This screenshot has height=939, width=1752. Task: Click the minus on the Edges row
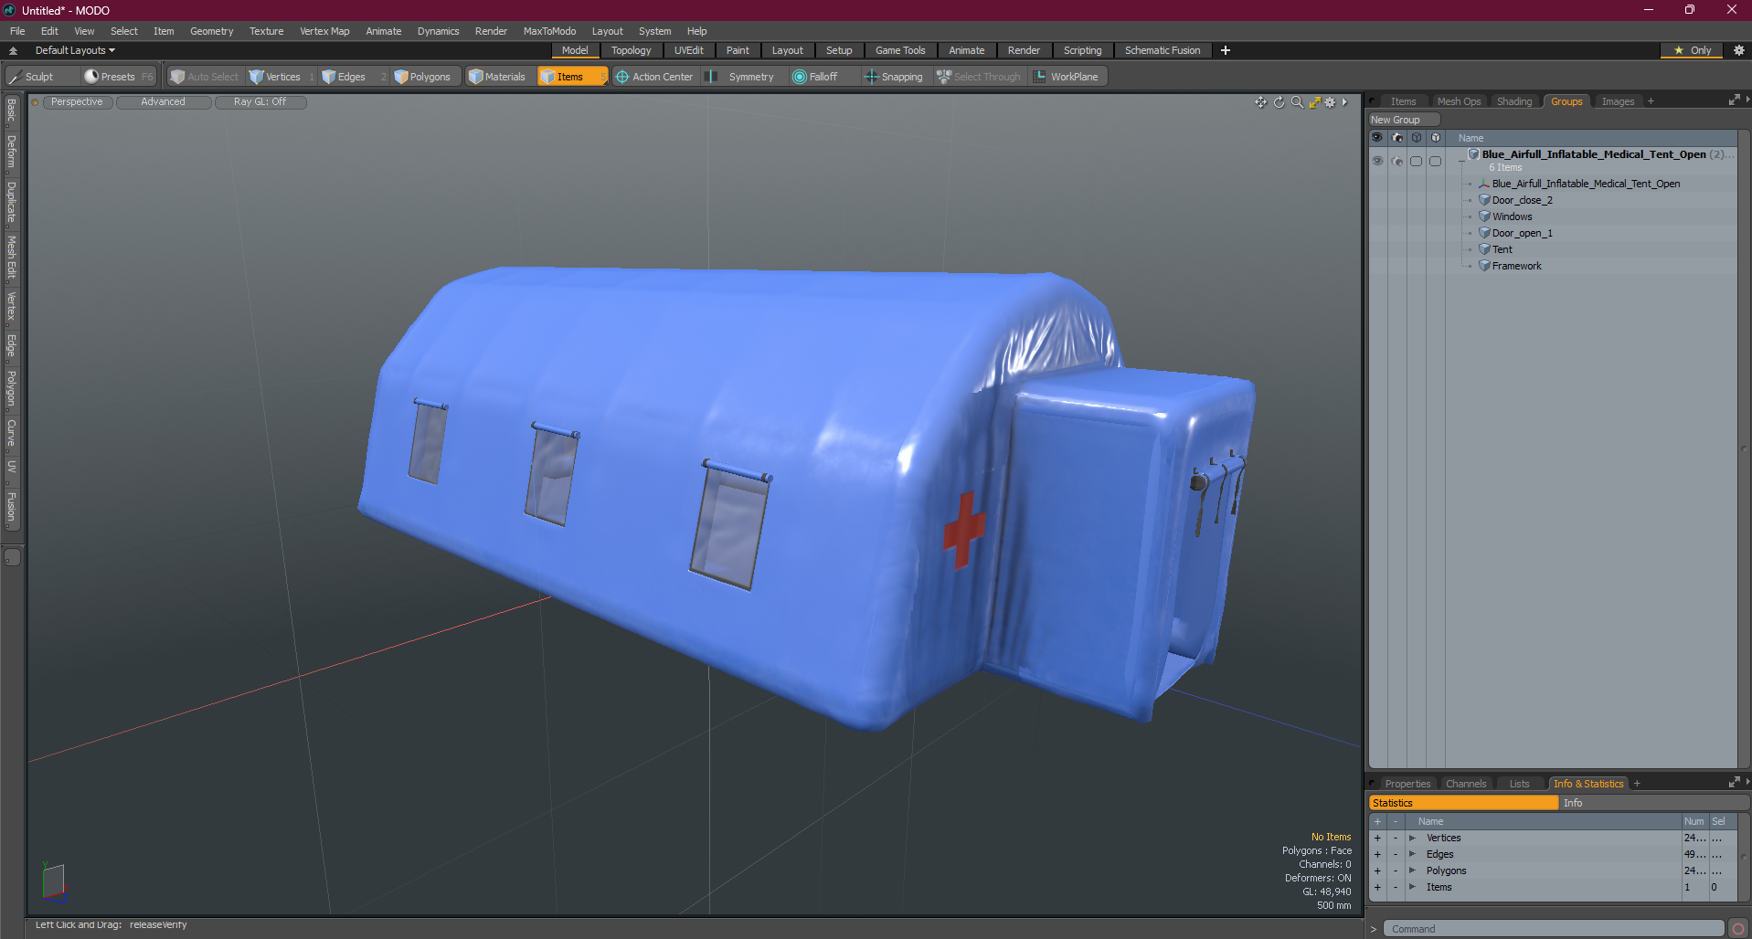pyautogui.click(x=1396, y=854)
